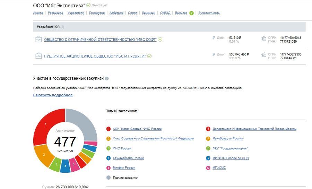Open the ФКУ "Росдормониторинг" link
This screenshot has width=312, height=189.
(230, 148)
